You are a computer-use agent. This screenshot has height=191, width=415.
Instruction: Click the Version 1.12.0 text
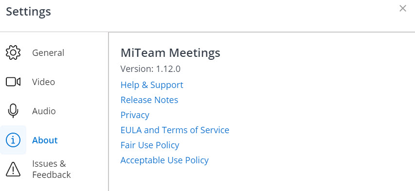tap(150, 69)
